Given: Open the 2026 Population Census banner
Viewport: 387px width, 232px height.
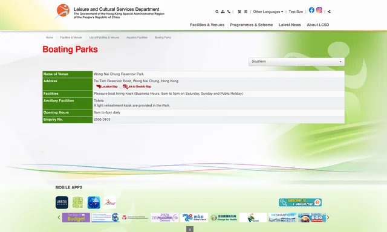Looking at the screenshot, I should (x=164, y=217).
